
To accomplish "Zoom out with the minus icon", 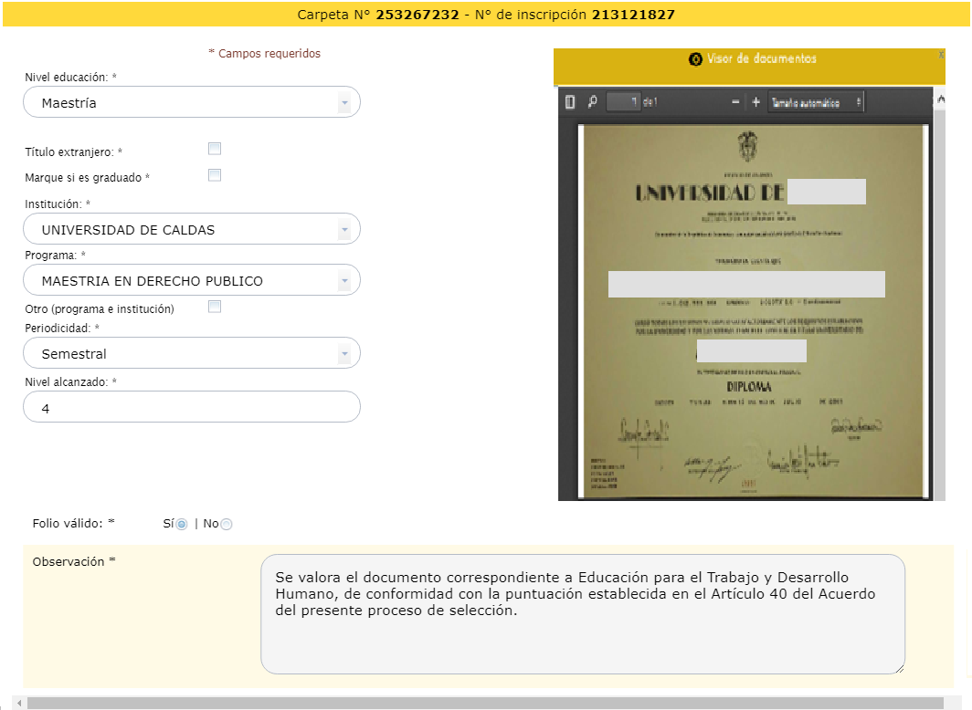I will (x=735, y=102).
